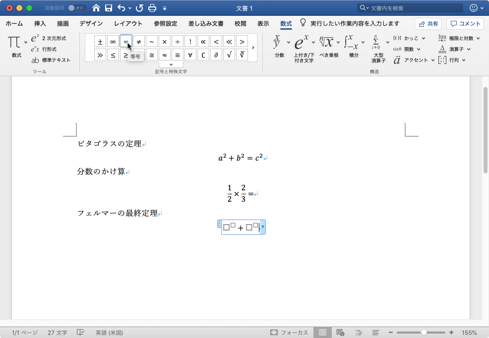
Task: Insert the proportional-to symbol
Action: 203,42
